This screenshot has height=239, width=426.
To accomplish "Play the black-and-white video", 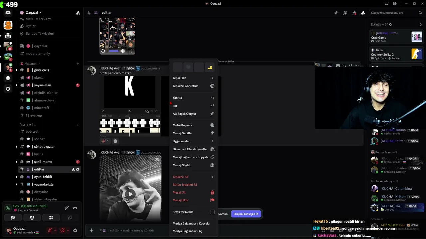I will coord(130,194).
